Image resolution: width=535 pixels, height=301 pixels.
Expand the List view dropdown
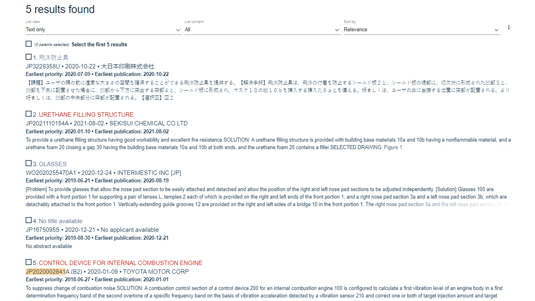(x=103, y=30)
